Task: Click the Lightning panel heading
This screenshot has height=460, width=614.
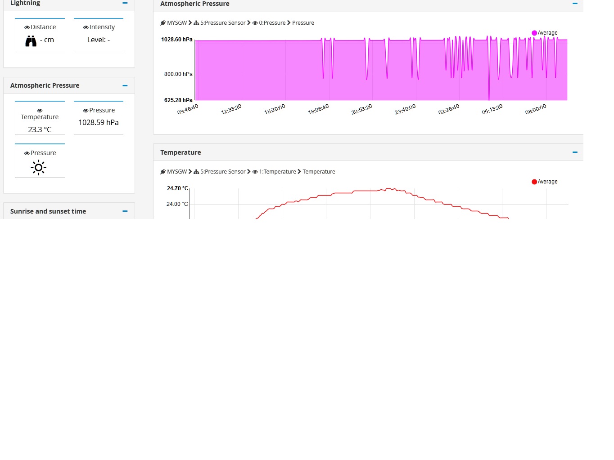Action: coord(25,3)
